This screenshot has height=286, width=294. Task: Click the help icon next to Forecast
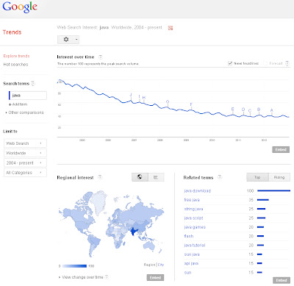(287, 63)
